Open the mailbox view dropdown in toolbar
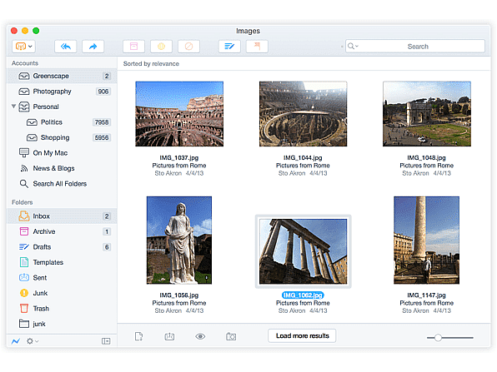Viewport: 497px width, 372px height. [x=24, y=47]
